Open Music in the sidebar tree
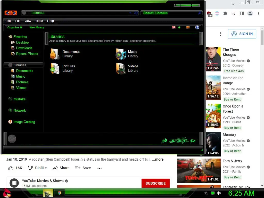The height and width of the screenshot is (198, 264). 21,76
